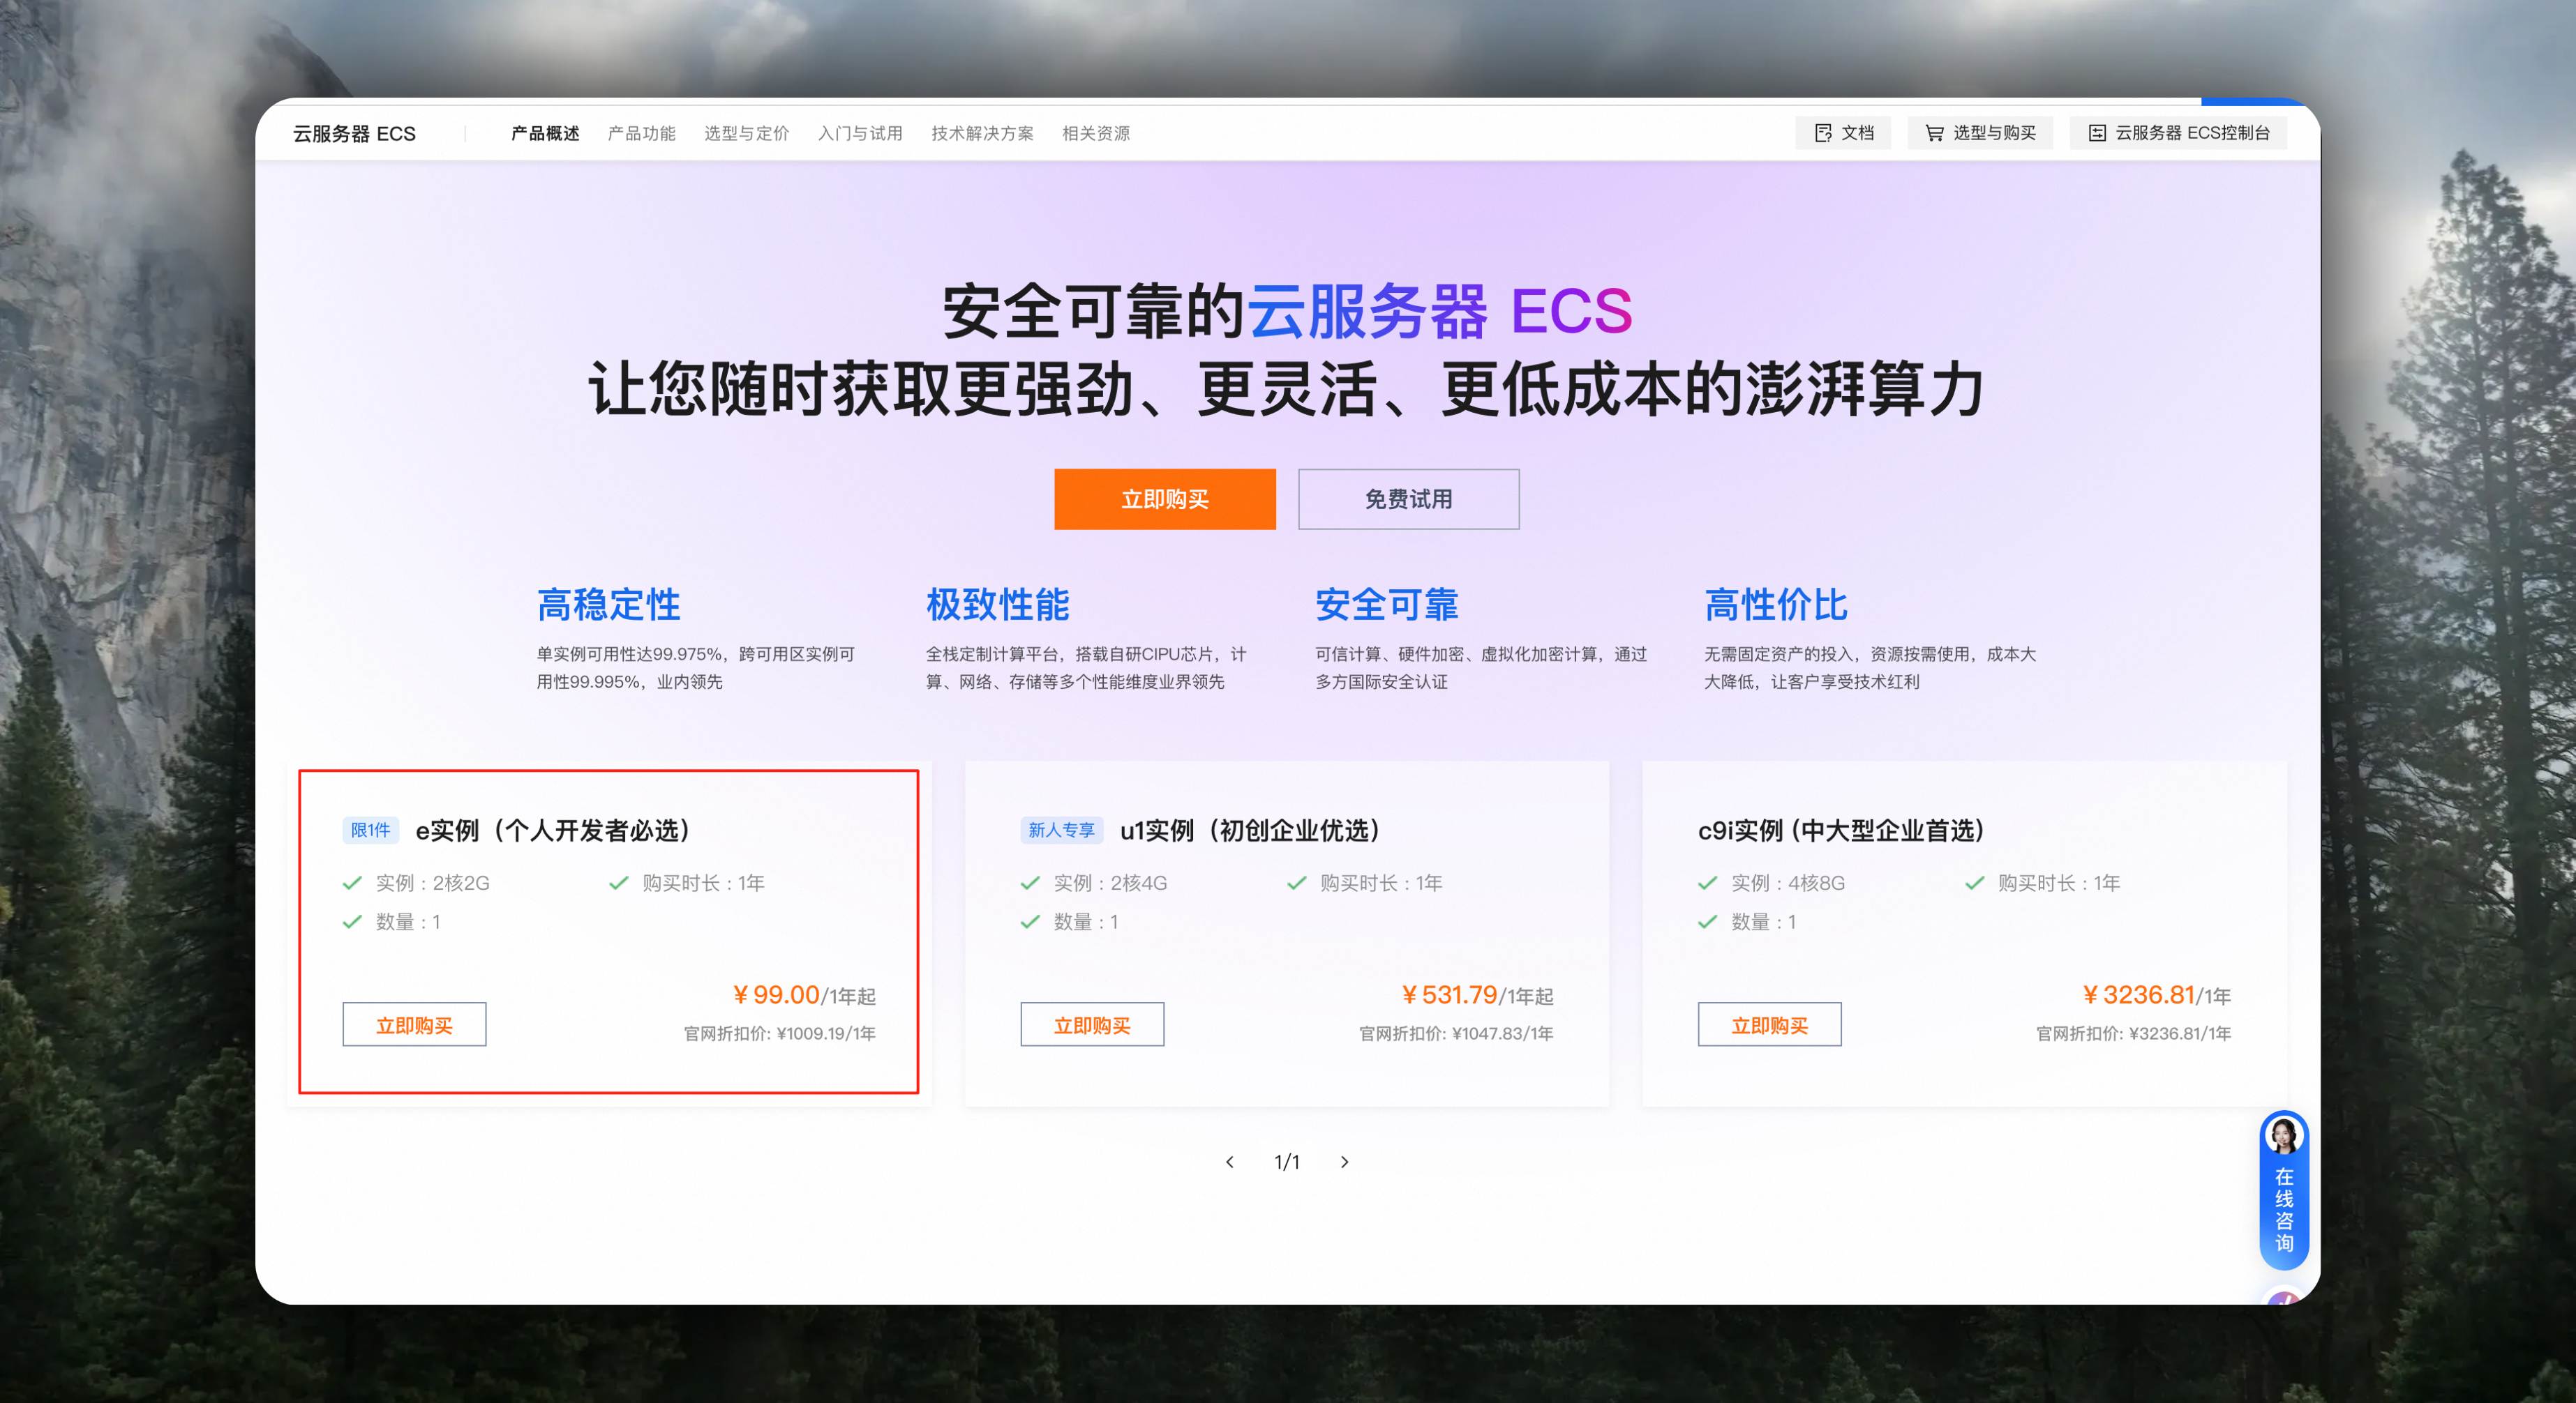Click checkmark beside u1 购买时长：1年
This screenshot has height=1403, width=2576.
1297,883
